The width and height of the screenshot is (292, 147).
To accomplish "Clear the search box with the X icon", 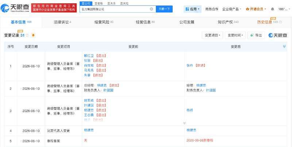I will (x=151, y=9).
